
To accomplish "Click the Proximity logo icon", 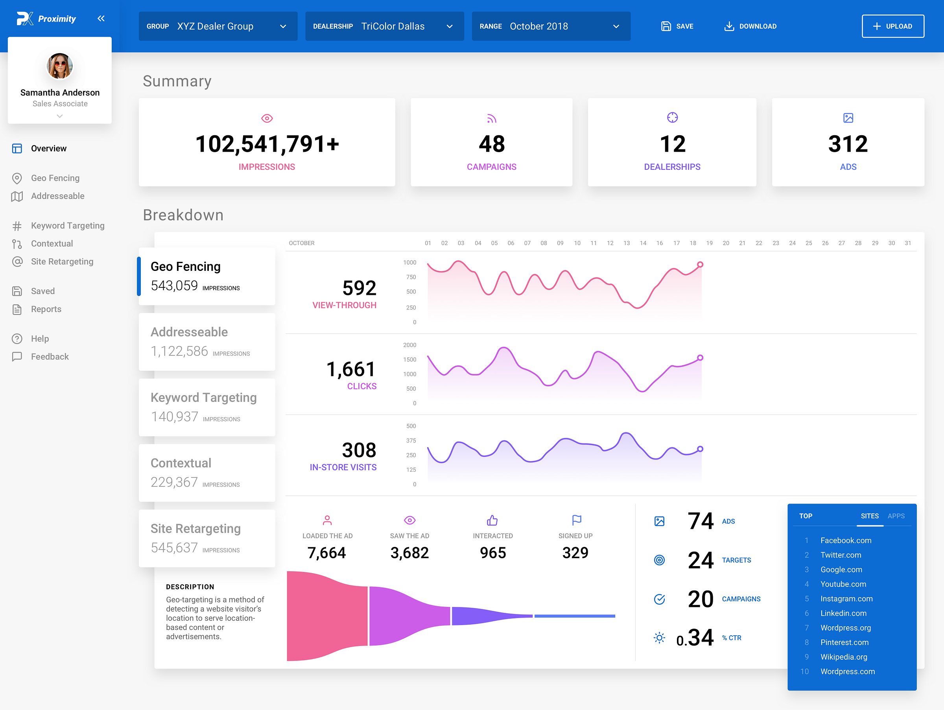I will [x=25, y=19].
